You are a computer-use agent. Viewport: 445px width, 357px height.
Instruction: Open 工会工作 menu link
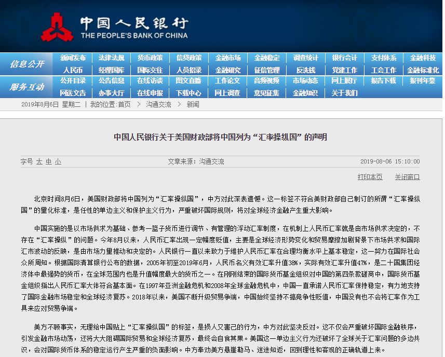[384, 70]
